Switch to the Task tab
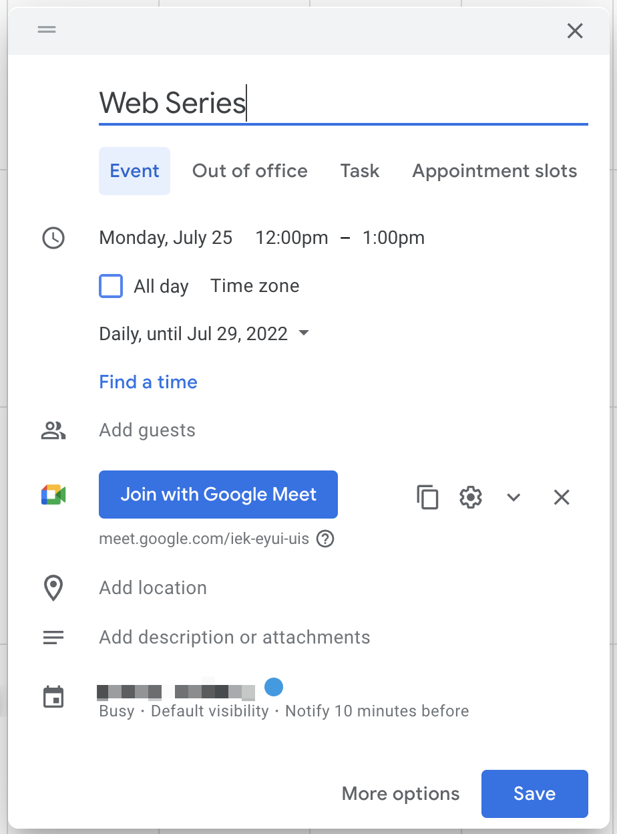Screen dimensions: 617x834 (360, 171)
